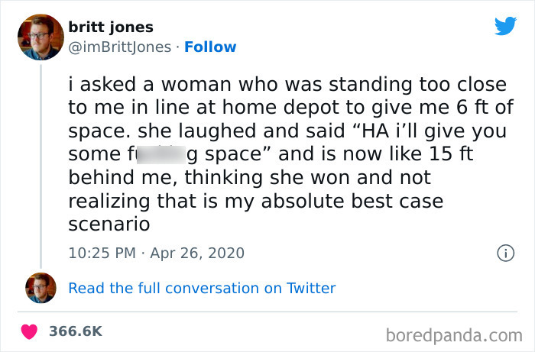Open the 10:25 PM tweet timestamp
Image resolution: width=535 pixels, height=352 pixels.
[102, 252]
